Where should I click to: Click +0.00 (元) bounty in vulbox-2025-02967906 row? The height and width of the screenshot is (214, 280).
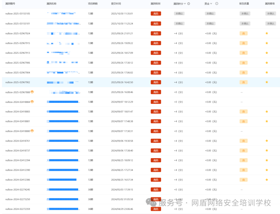pos(211,63)
